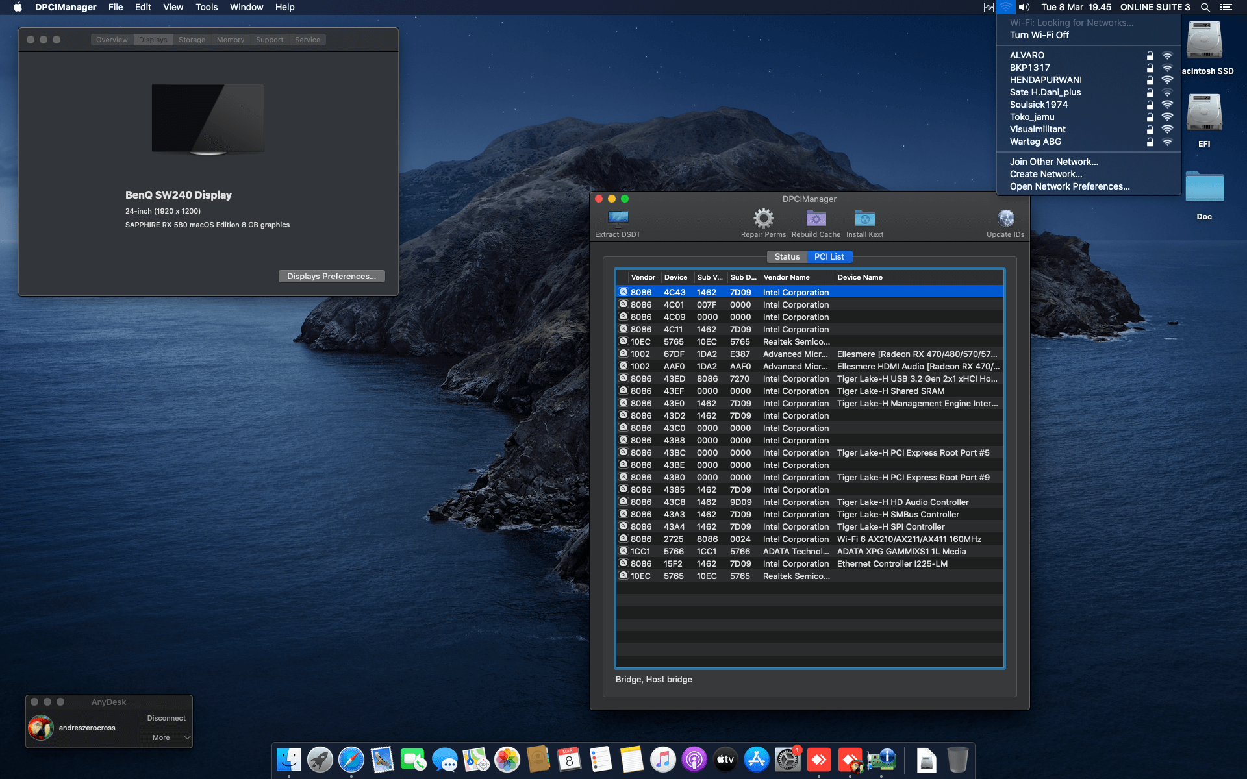Click the Displays Preferences button
This screenshot has width=1247, height=779.
point(331,276)
